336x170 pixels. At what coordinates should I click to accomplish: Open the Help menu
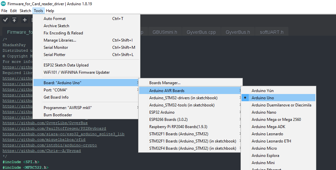[50, 11]
